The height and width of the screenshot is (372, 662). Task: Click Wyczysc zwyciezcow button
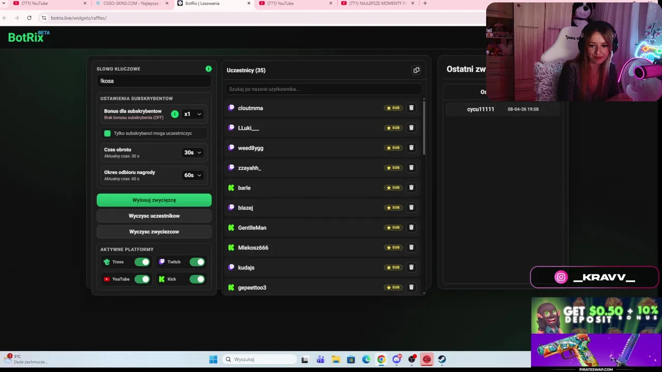click(154, 232)
